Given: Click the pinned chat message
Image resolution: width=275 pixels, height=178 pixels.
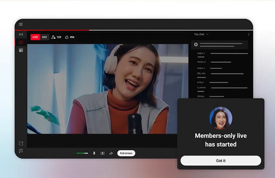Looking at the screenshot, I should (220, 44).
